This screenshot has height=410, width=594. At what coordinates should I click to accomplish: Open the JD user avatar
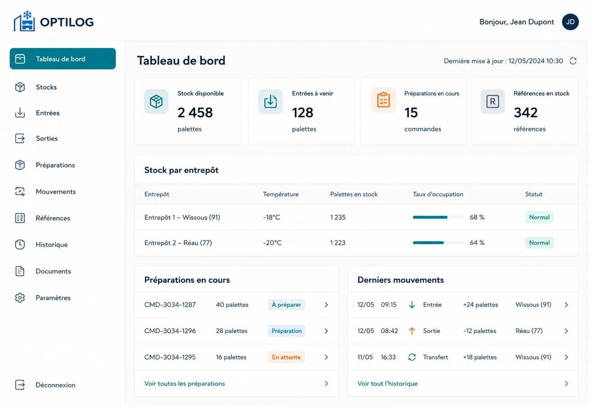coord(570,22)
